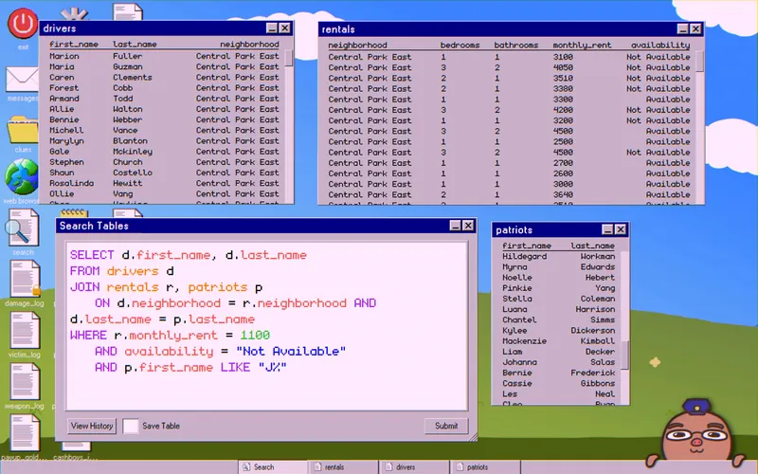Switch to patriots in the taskbar
Viewport: 758px width, 474px height.
[x=485, y=467]
